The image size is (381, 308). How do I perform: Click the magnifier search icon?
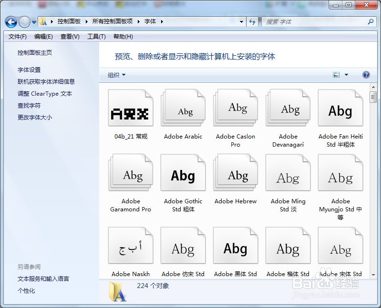pyautogui.click(x=371, y=21)
